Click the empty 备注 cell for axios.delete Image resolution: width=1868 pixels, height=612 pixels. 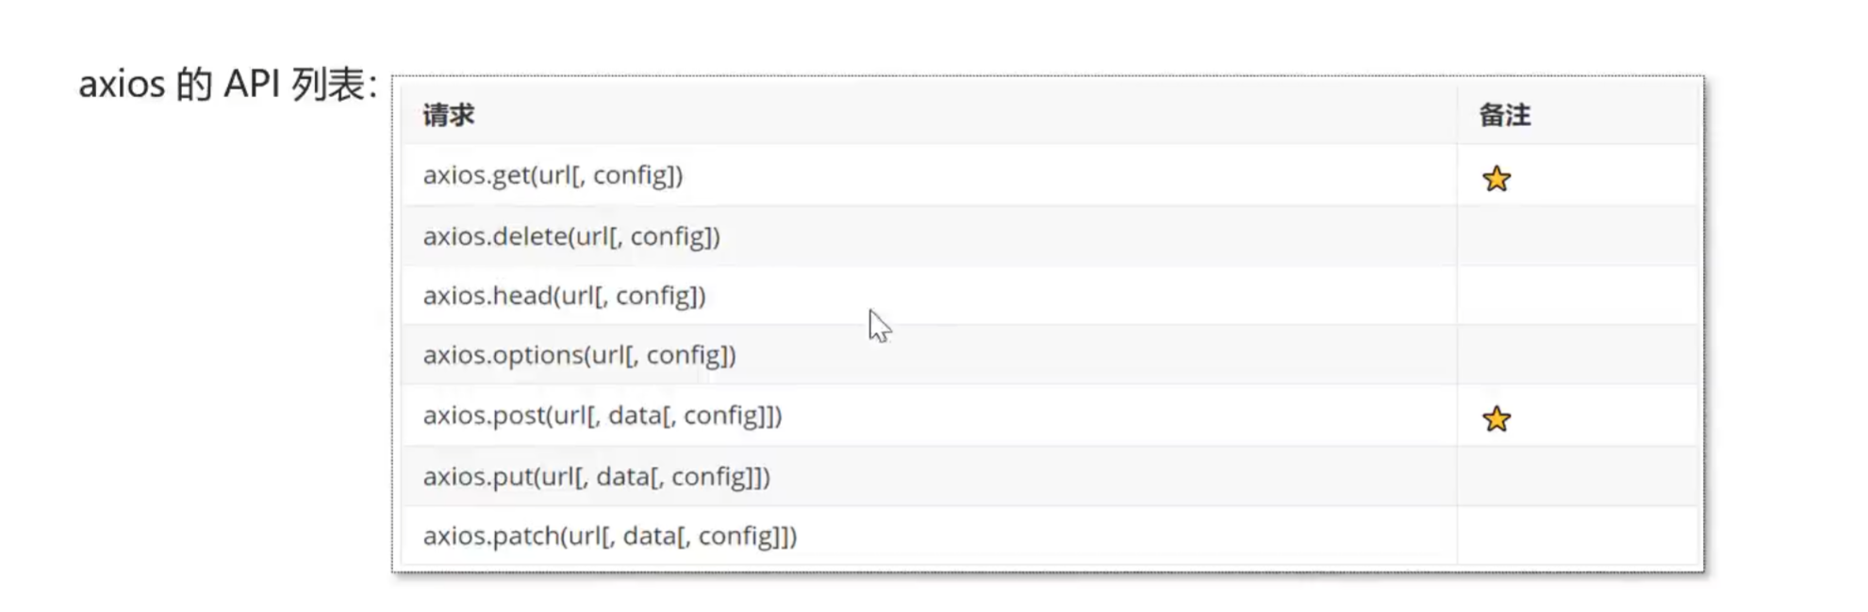[1577, 235]
